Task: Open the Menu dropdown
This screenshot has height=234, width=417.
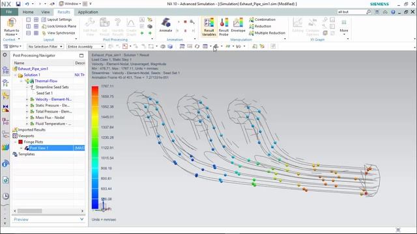Action: (12, 46)
